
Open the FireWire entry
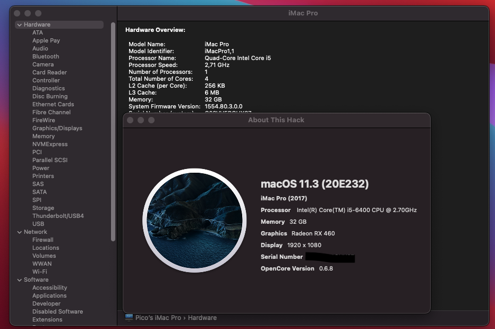(x=44, y=120)
